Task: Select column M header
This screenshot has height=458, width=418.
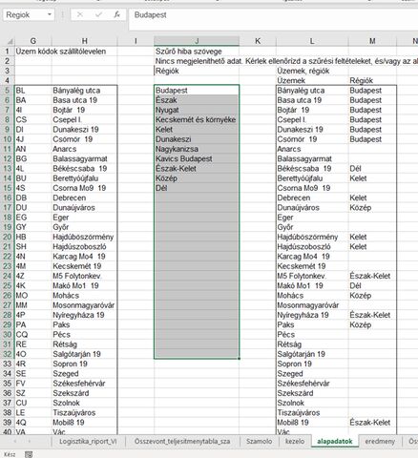Action: point(372,41)
